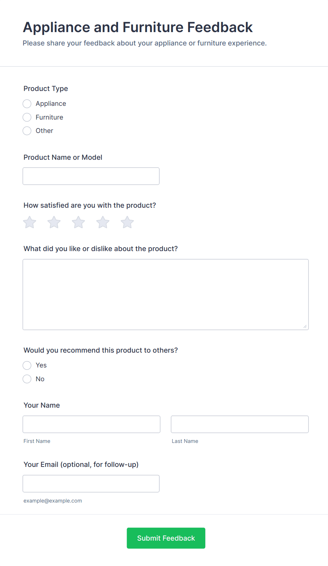Click the second satisfaction star

click(54, 223)
